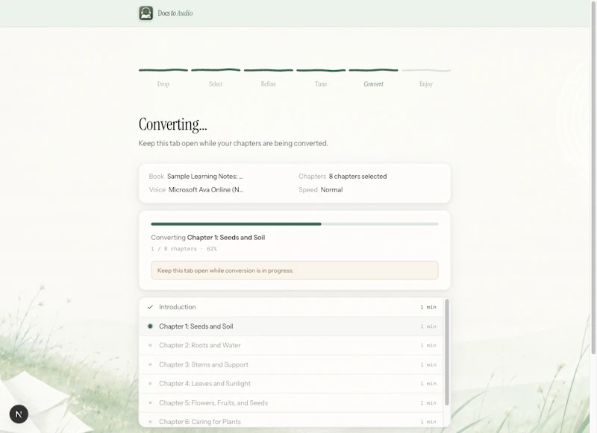Click the 1 min duration for Introduction
Screen dimensions: 597x433
(x=428, y=307)
